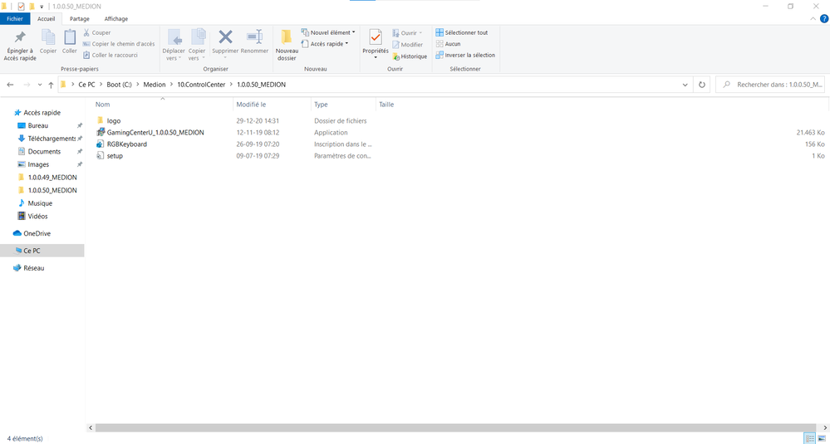830x444 pixels.
Task: Open 1.0.0.50_MEDION sidebar folder
Action: pyautogui.click(x=52, y=190)
